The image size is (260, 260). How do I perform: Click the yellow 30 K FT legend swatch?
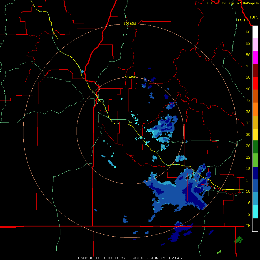(x=255, y=135)
